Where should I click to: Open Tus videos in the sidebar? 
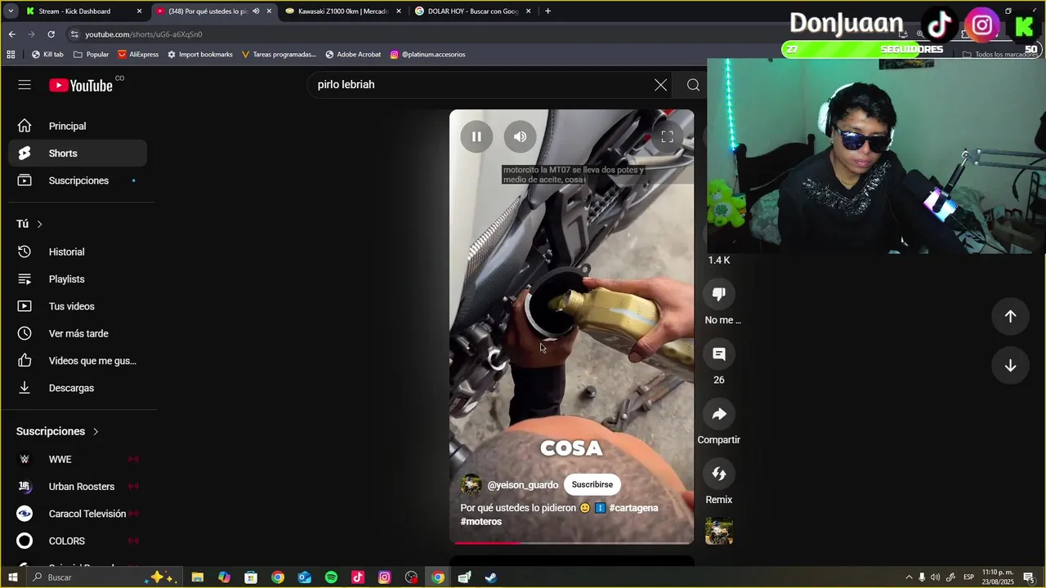(x=78, y=306)
